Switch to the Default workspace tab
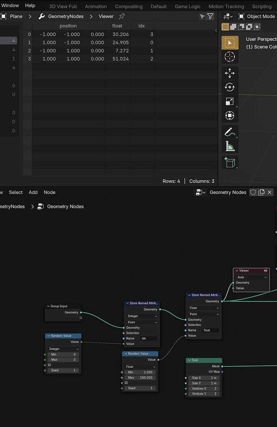 tap(159, 7)
